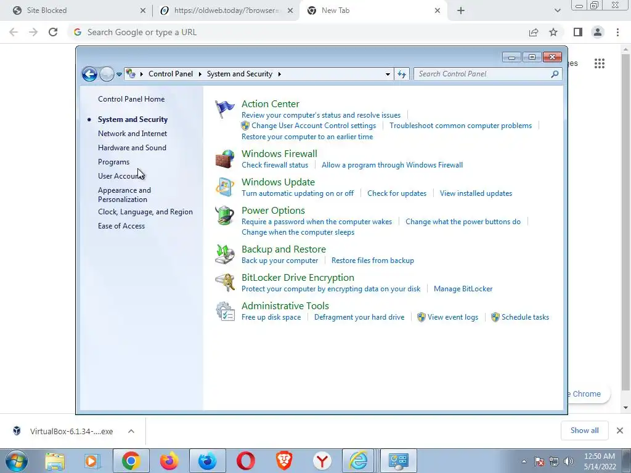
Task: Click Schedule tasks link
Action: pyautogui.click(x=525, y=317)
